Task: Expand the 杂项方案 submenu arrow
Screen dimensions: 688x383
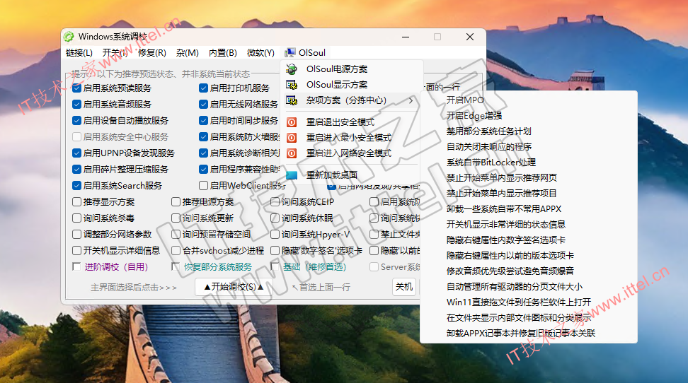Action: click(411, 100)
